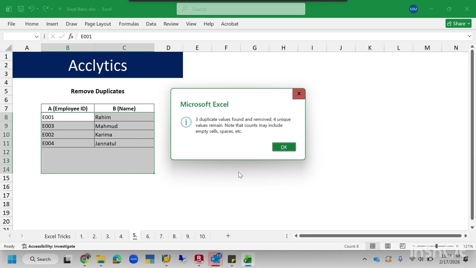Click the Share button

click(x=459, y=23)
